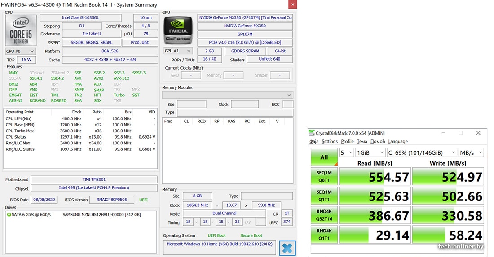Screen dimensions: 494x257
Task: Run the RND4K Q1T1 test
Action: 324,235
